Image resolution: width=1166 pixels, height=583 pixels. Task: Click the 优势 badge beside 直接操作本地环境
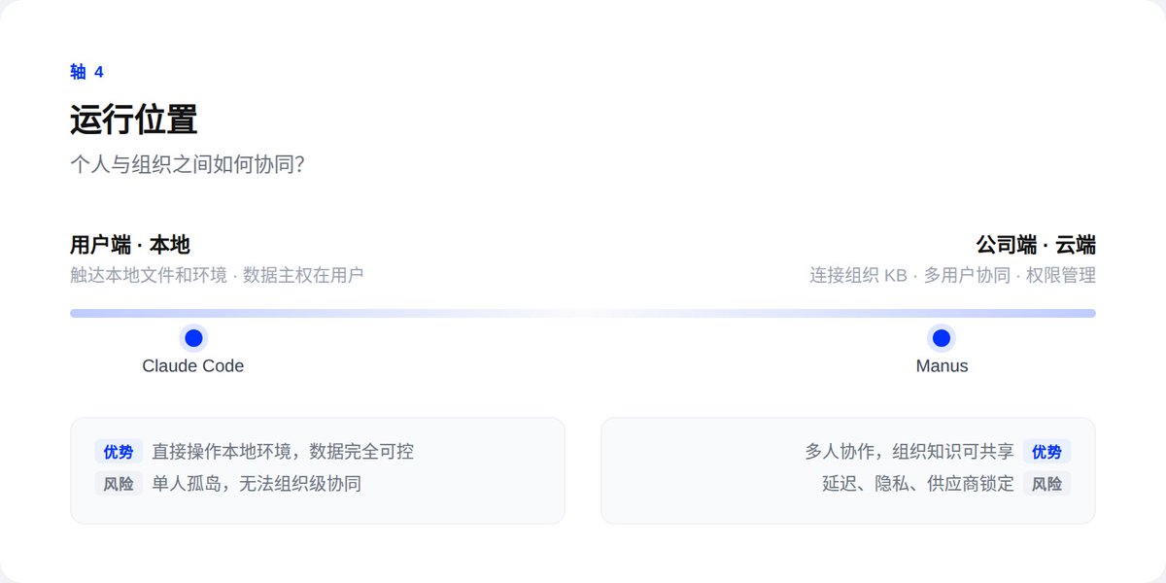click(x=119, y=452)
